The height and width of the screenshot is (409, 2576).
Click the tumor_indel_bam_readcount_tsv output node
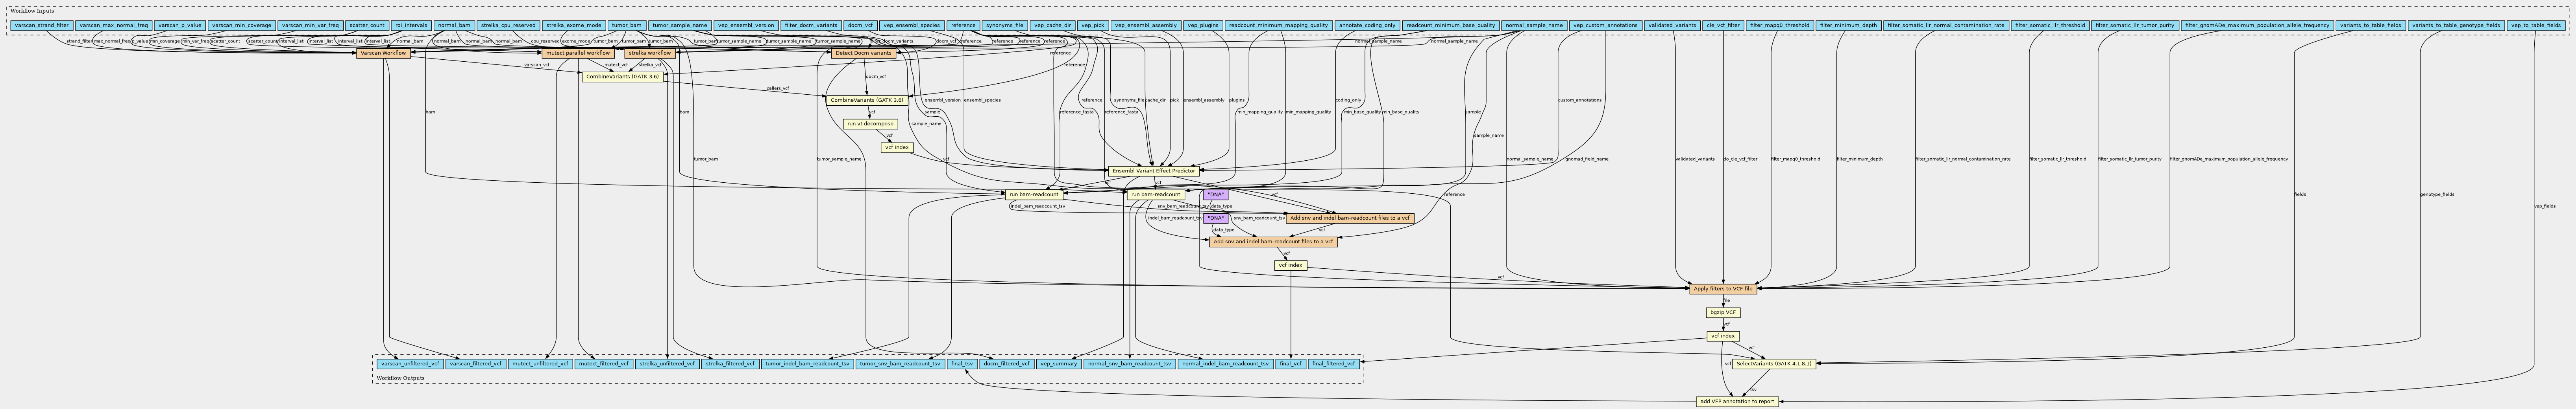[x=807, y=364]
